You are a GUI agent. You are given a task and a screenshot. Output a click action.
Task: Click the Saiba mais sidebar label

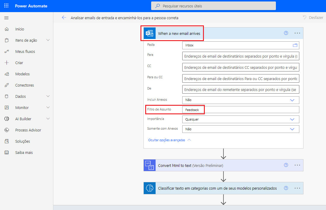[x=24, y=152]
